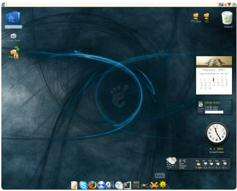This screenshot has height=191, width=237.
Task: Click the network monitor tray icon
Action: pos(221,5)
